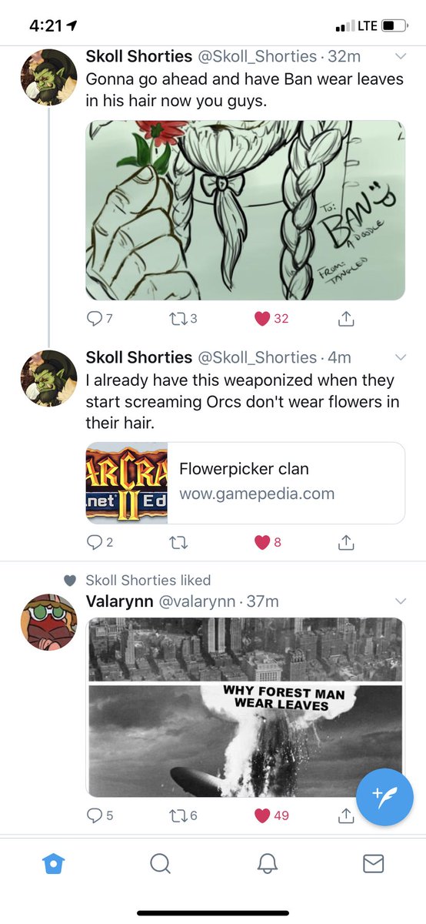Viewport: 426px width, 924px height.
Task: Open the WHY FOREST MAN WEAR LEAVES image
Action: click(x=245, y=708)
